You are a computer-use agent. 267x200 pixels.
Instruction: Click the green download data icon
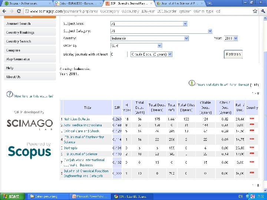point(192,83)
